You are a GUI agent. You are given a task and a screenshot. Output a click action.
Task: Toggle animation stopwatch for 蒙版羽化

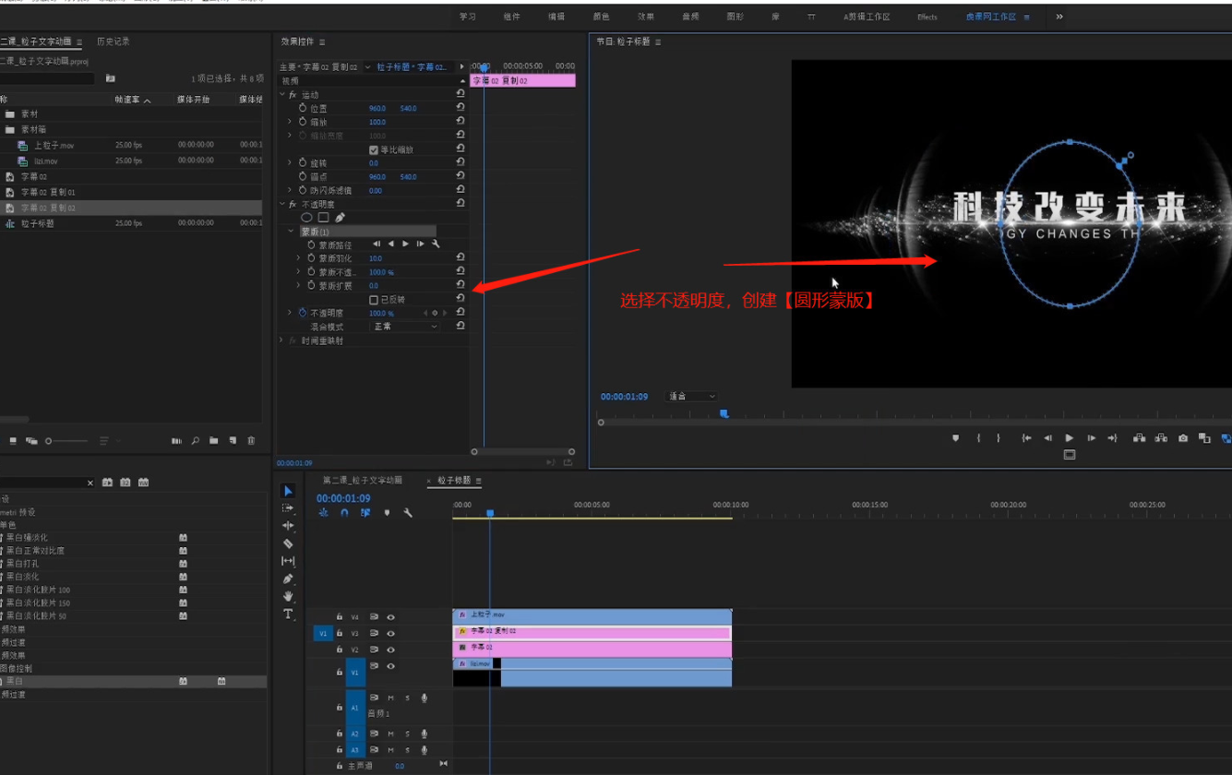311,258
